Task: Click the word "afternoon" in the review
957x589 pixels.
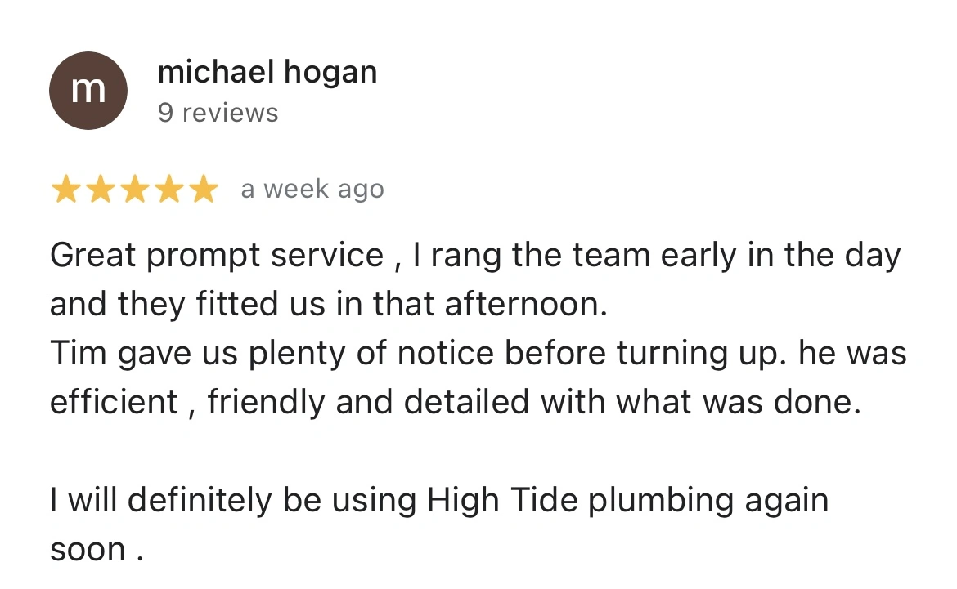Action: click(525, 304)
